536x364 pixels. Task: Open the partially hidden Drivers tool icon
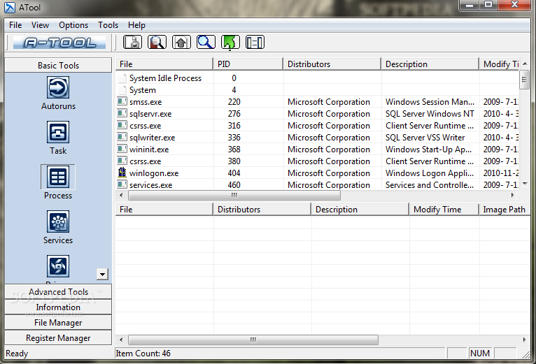(x=58, y=266)
